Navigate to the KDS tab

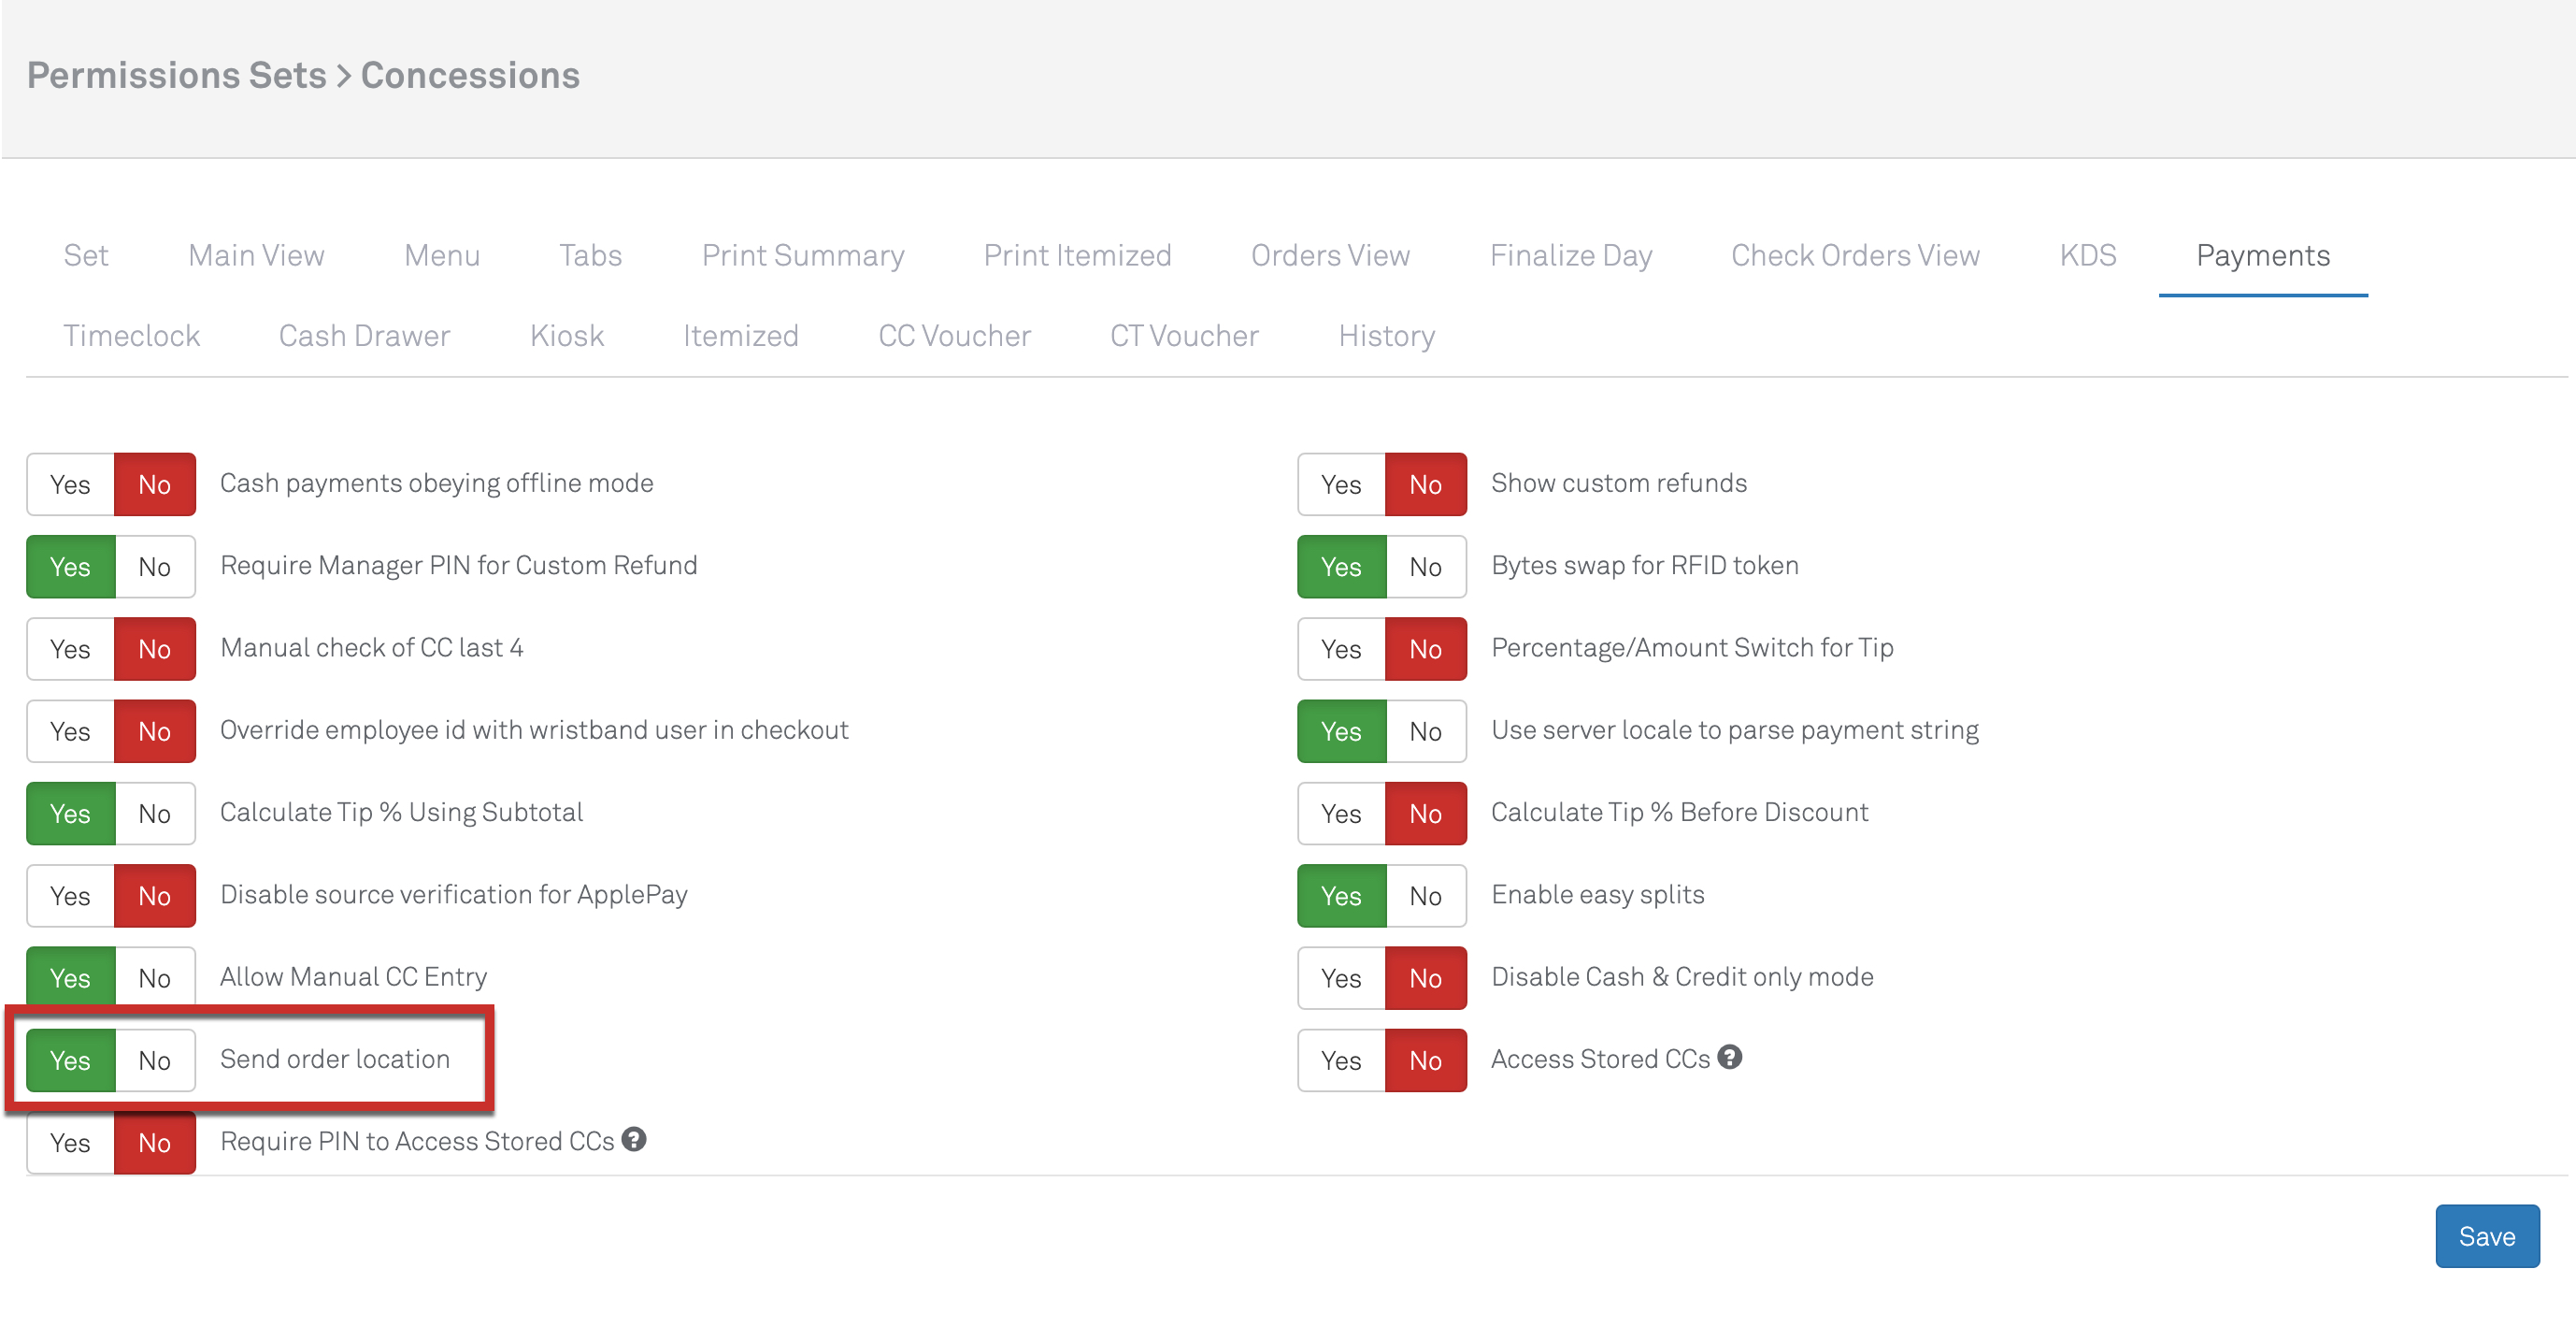2083,253
